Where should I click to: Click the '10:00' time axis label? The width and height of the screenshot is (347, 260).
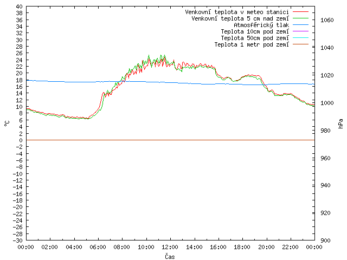[x=146, y=247]
